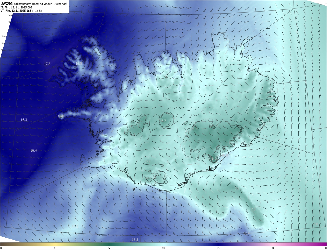Click the 8.0 value label at the right edge
The image size is (327, 250).
point(316,224)
